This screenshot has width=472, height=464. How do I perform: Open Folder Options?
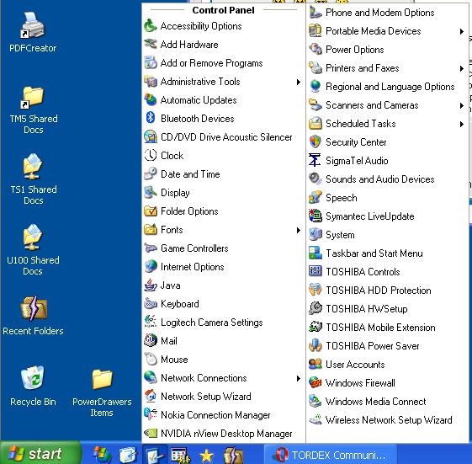(x=223, y=211)
